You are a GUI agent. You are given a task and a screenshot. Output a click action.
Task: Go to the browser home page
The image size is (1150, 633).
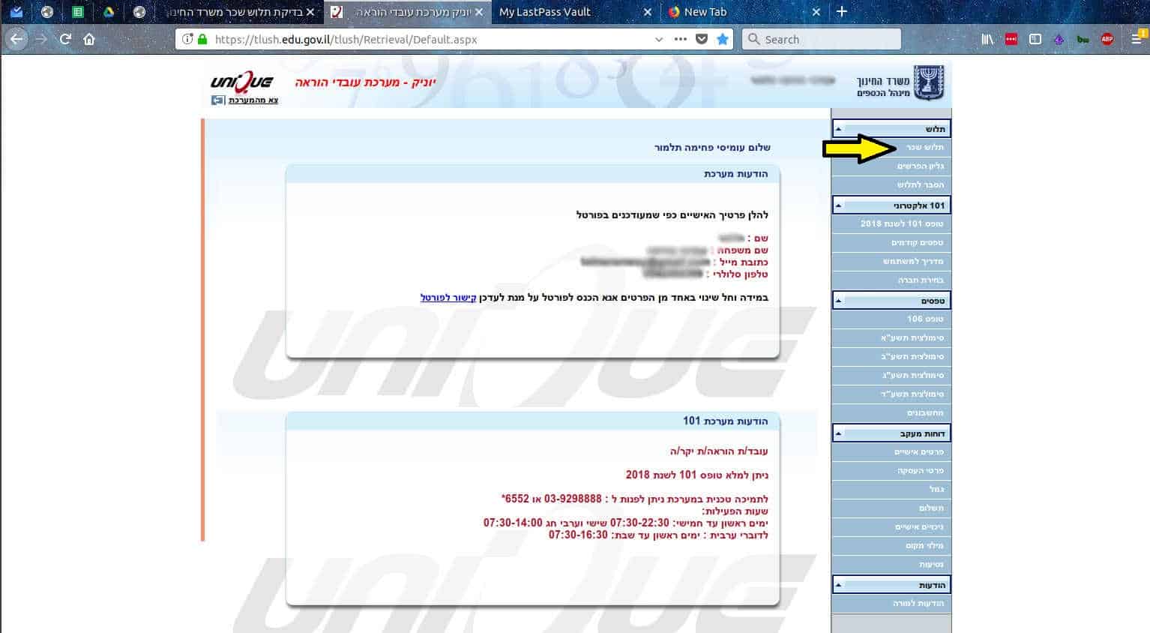89,39
